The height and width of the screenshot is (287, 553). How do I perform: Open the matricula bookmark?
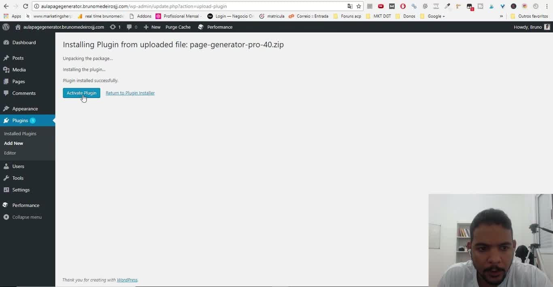(x=272, y=16)
